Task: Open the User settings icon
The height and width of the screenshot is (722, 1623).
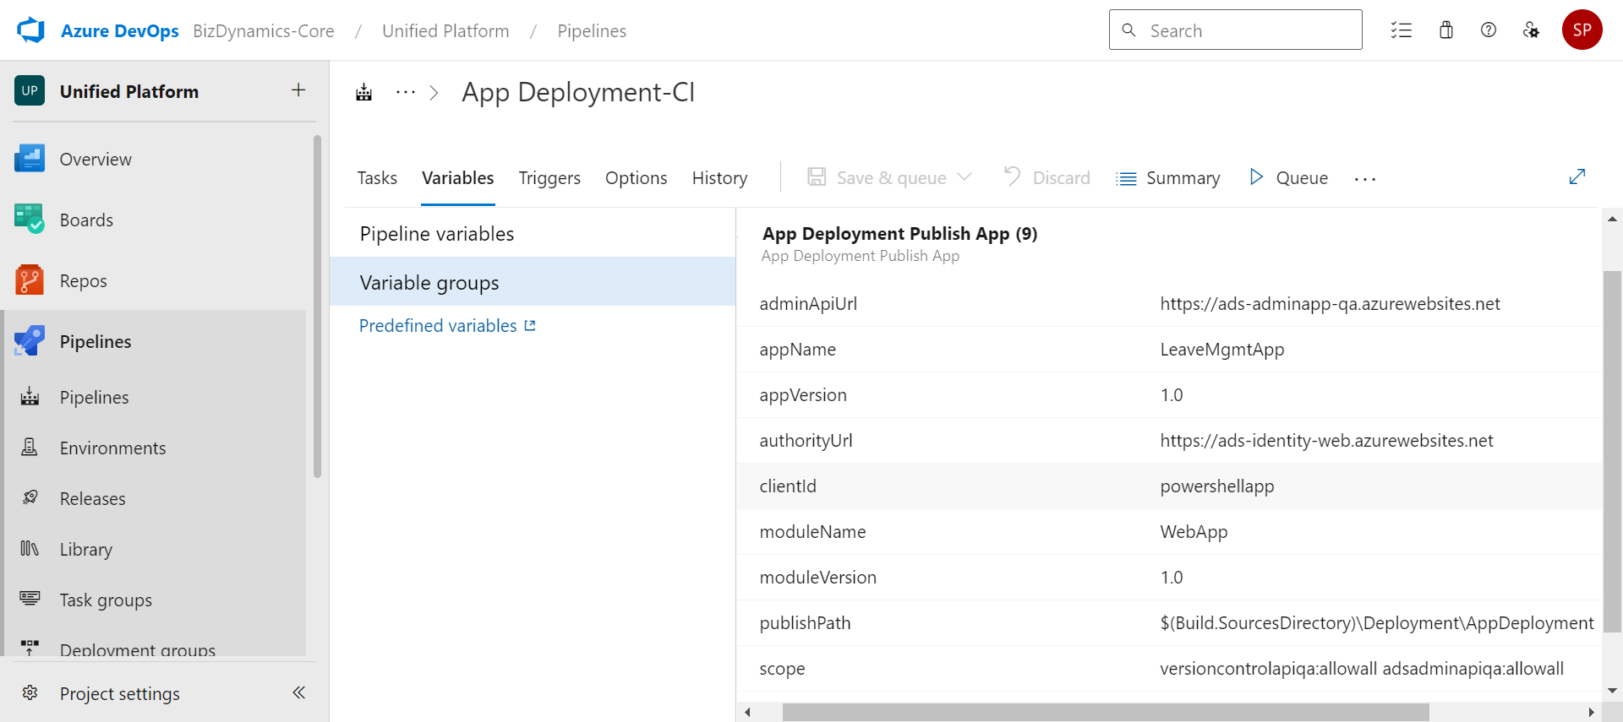Action: tap(1531, 30)
